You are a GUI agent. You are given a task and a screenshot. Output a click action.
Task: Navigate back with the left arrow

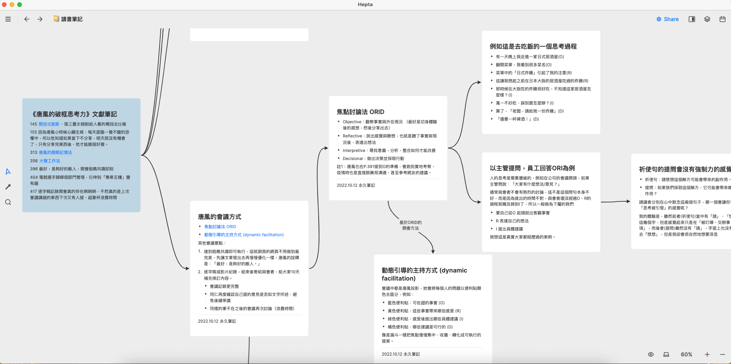(x=26, y=19)
